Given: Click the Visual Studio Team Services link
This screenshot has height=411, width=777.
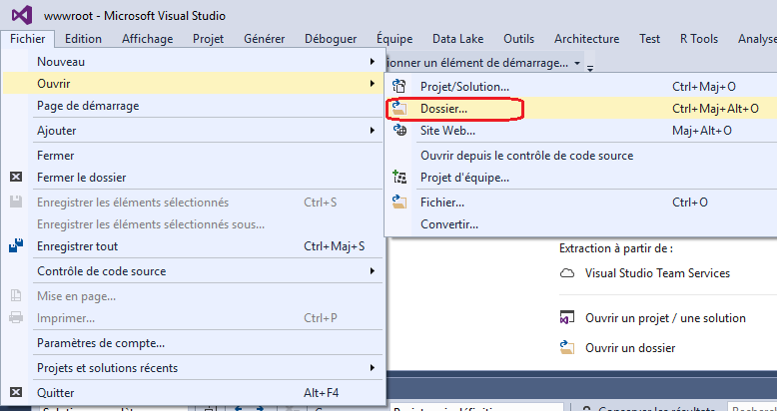Looking at the screenshot, I should coord(657,273).
